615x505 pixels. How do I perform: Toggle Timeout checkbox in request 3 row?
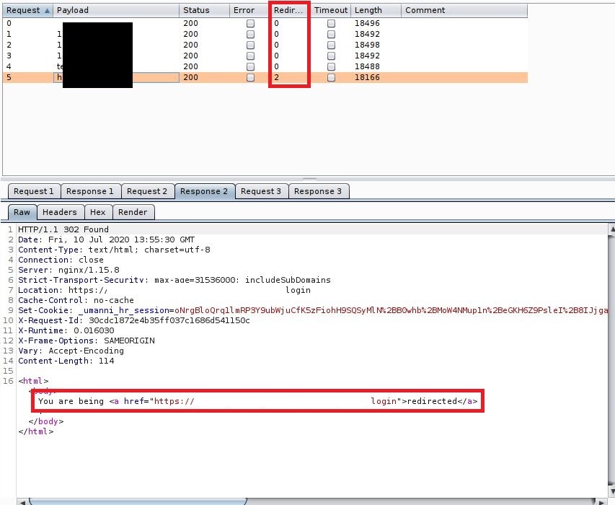pyautogui.click(x=331, y=56)
